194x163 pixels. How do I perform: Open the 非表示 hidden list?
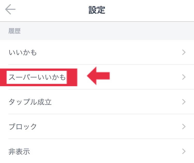pos(19,151)
